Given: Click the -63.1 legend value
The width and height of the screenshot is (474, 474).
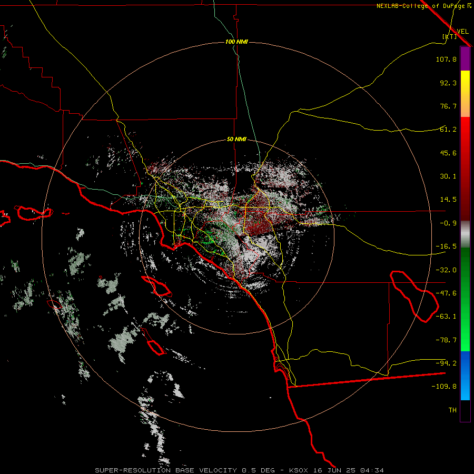Looking at the screenshot, I should (446, 317).
